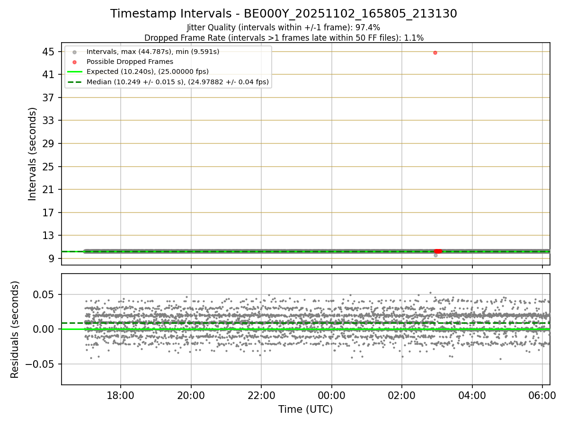
Task: Click the x-axis tick label '06:00'
Action: tap(542, 395)
